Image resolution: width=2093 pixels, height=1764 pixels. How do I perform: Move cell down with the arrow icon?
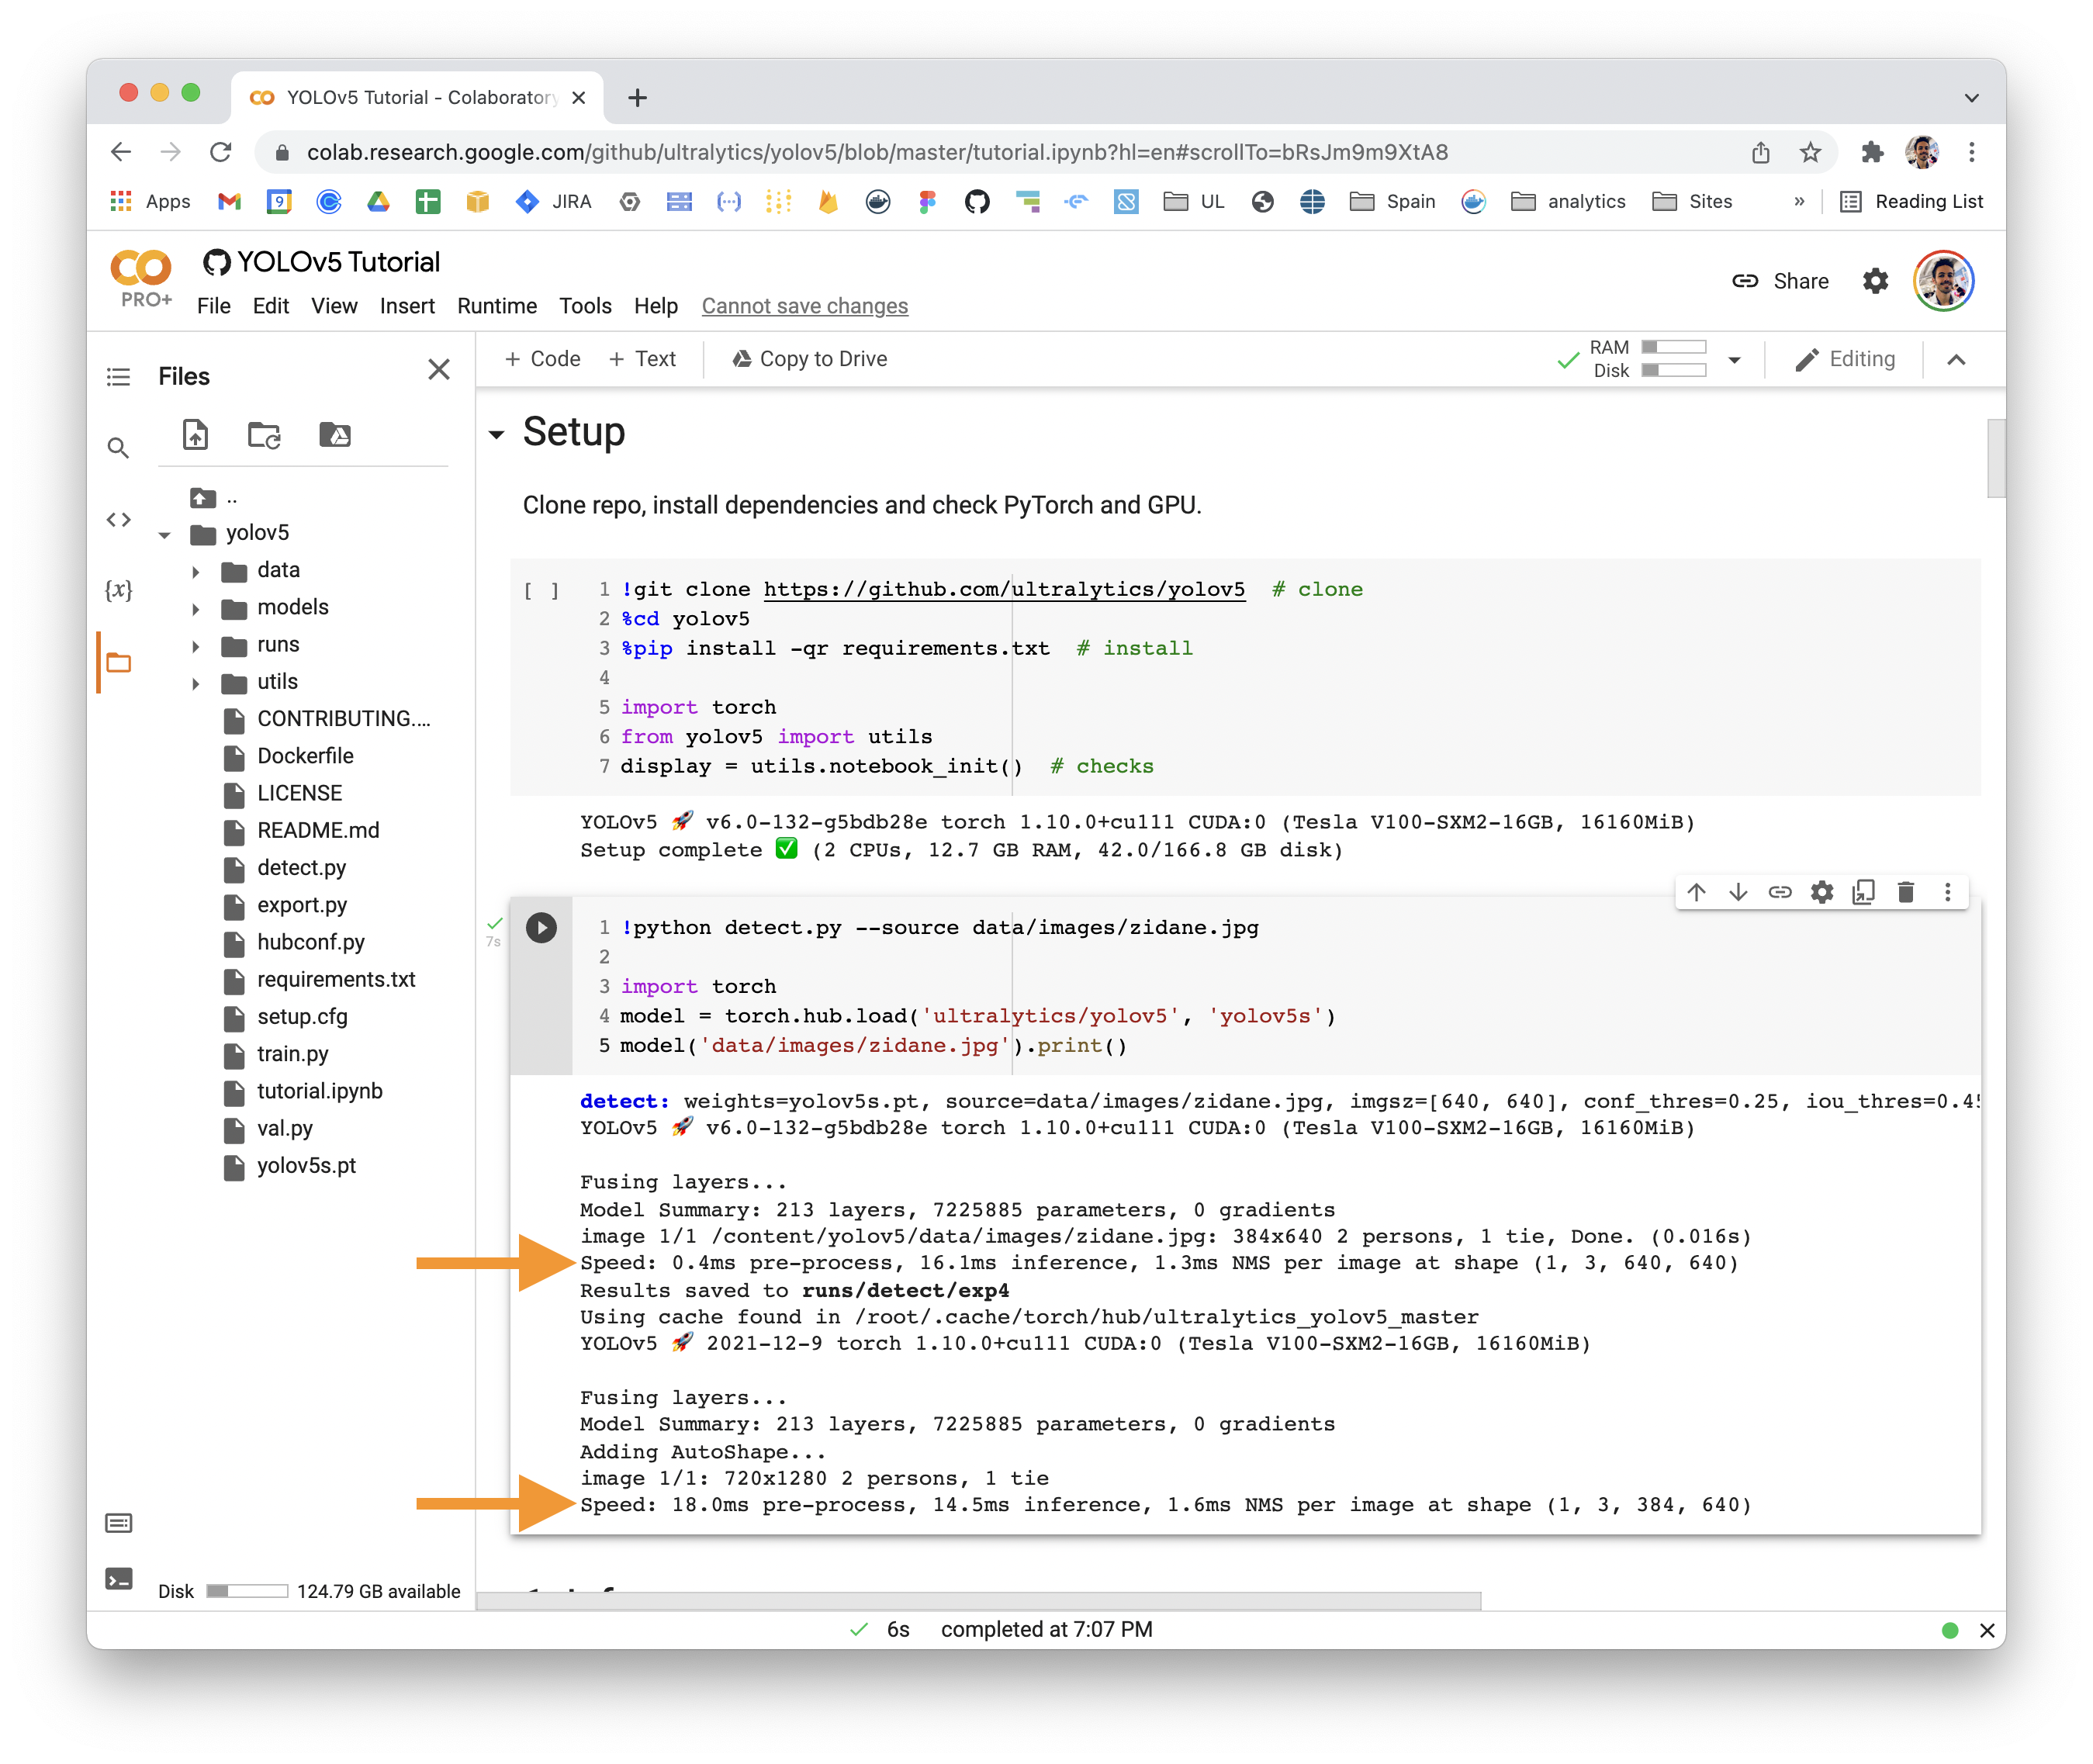point(1739,892)
